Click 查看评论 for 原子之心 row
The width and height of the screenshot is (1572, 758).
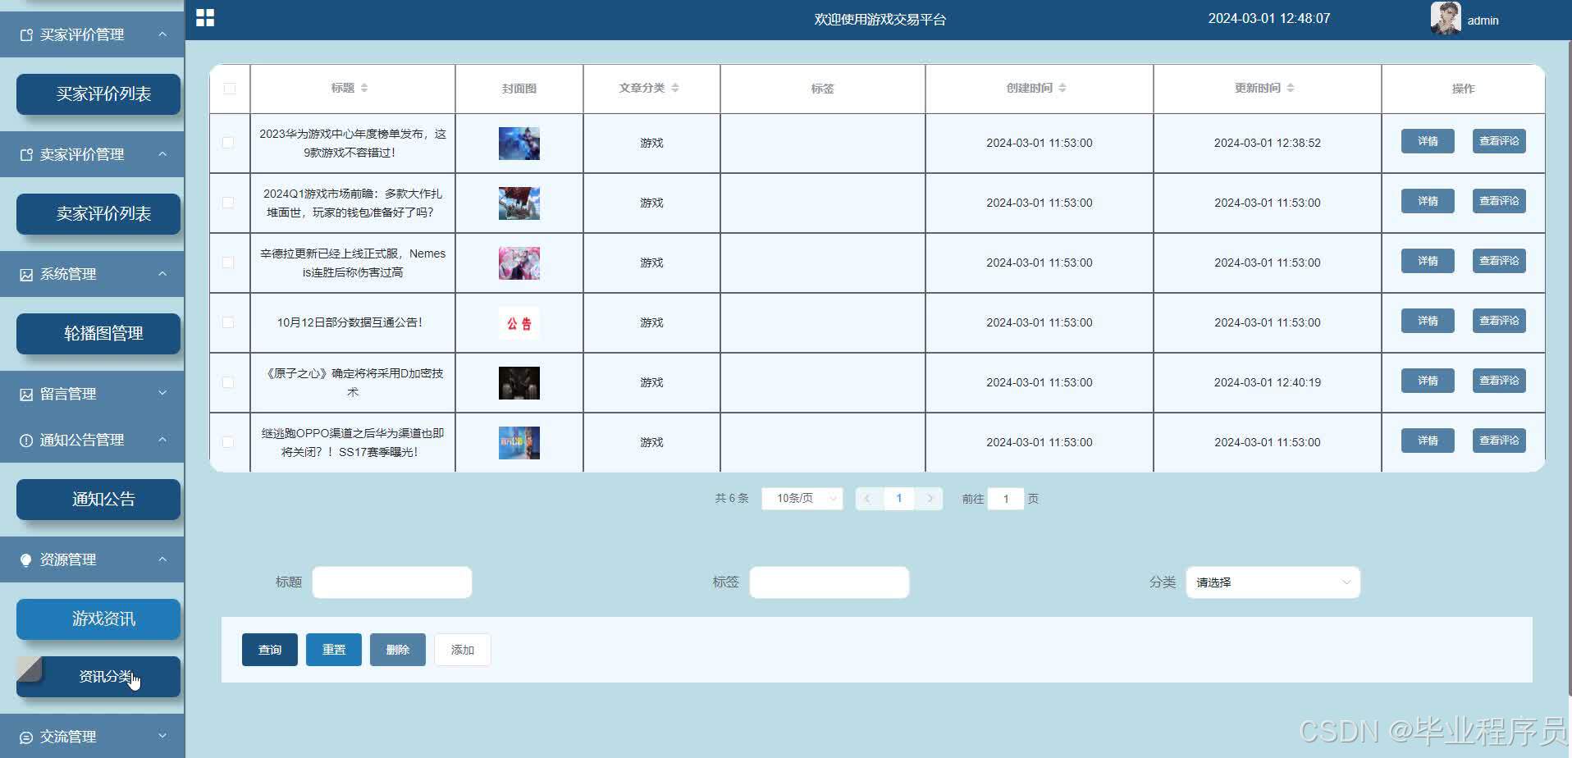click(1499, 381)
